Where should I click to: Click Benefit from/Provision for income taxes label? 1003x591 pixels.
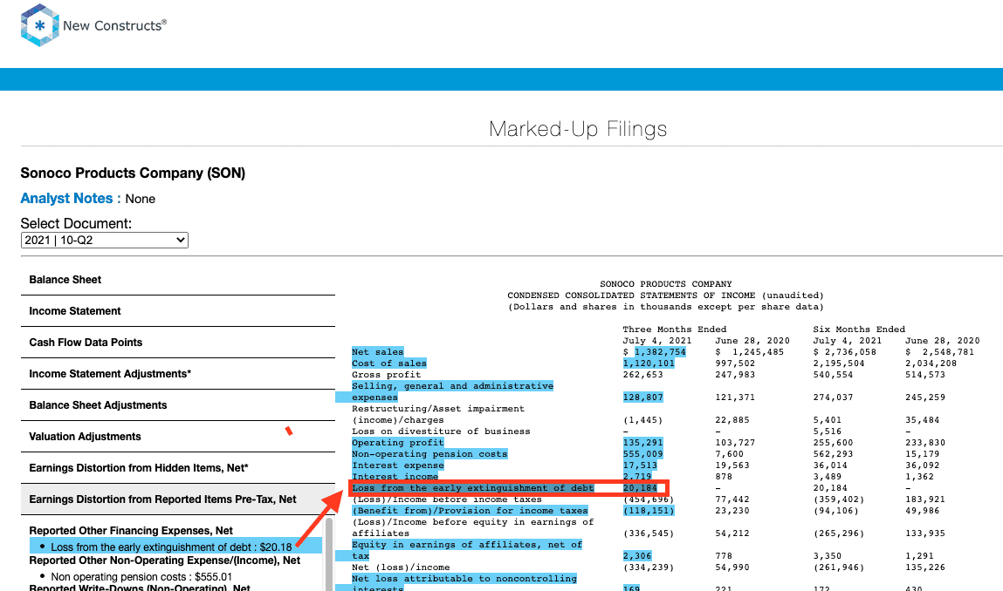tap(470, 511)
